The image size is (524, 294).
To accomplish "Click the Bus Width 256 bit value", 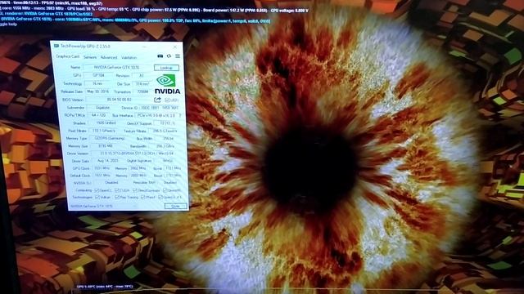I will click(x=169, y=138).
